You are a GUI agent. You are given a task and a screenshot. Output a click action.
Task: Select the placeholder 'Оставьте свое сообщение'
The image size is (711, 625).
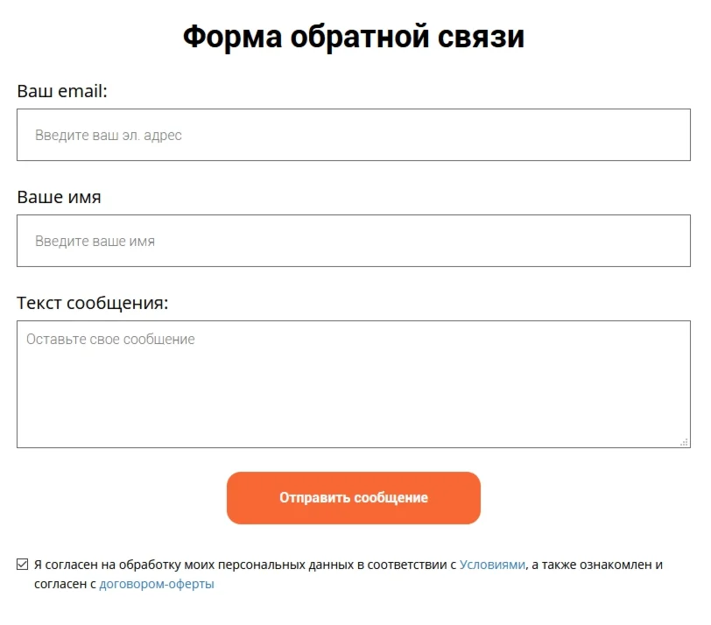(112, 339)
